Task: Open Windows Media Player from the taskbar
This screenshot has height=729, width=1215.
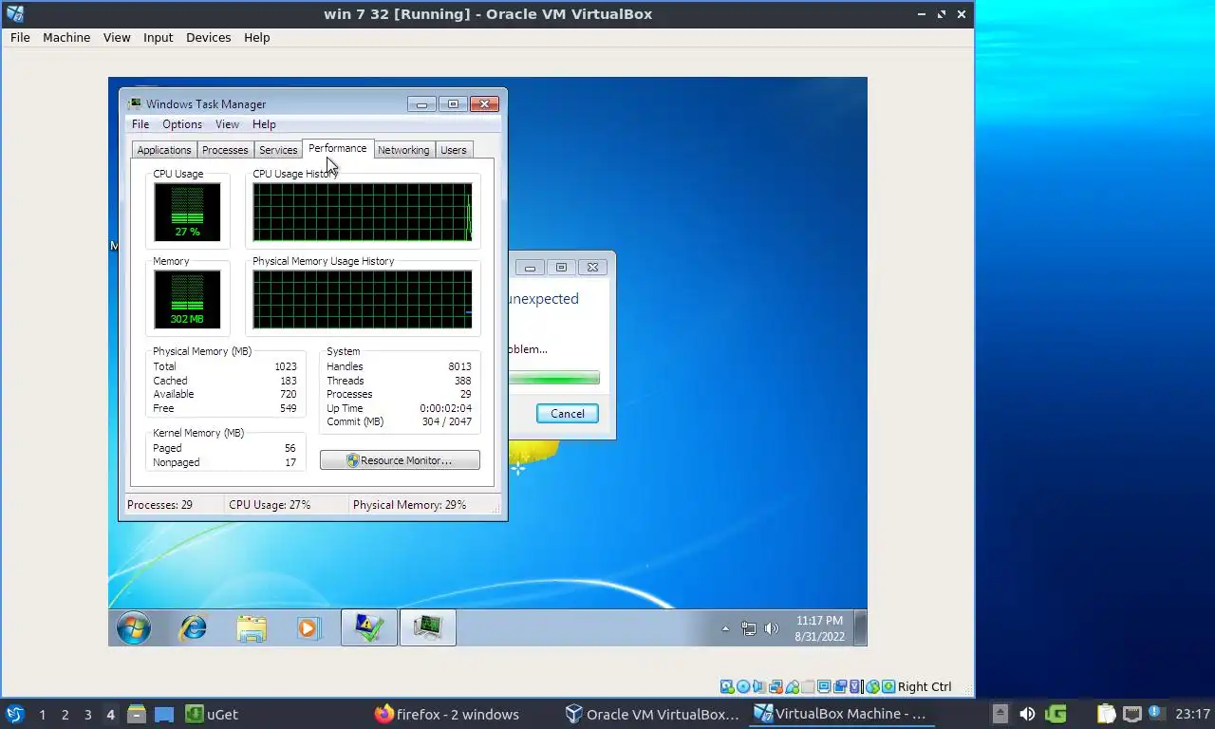Action: (308, 627)
